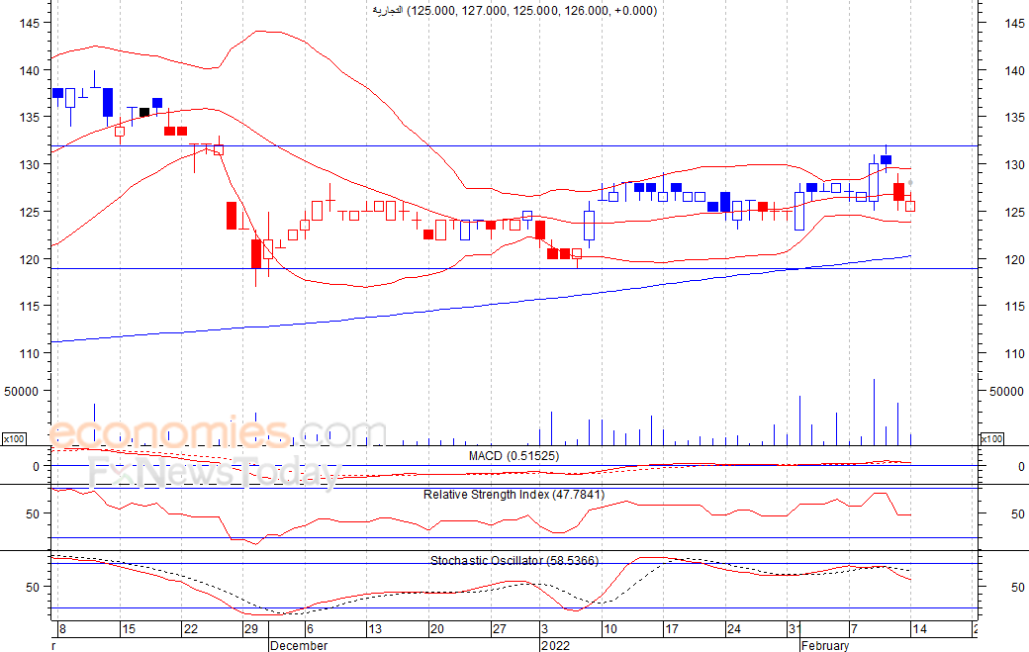The image size is (1029, 652).
Task: Click the date label 24 on time axis
Action: [x=734, y=629]
